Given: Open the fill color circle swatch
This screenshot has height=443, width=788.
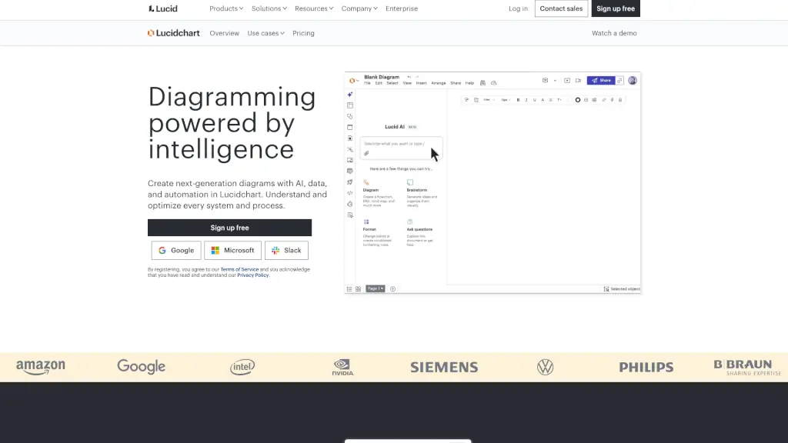Looking at the screenshot, I should pyautogui.click(x=577, y=100).
